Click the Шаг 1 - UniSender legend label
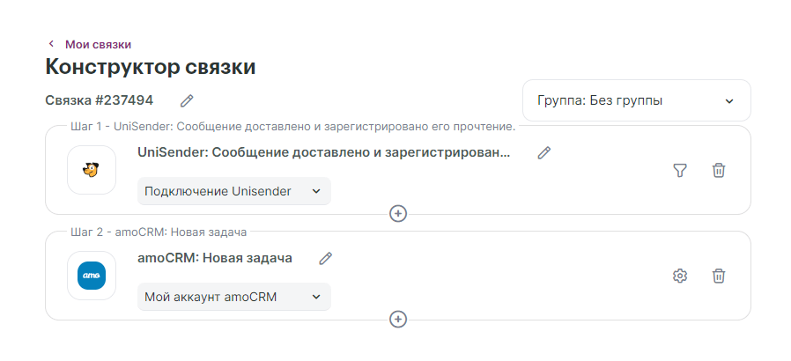Image resolution: width=791 pixels, height=361 pixels. [x=292, y=127]
